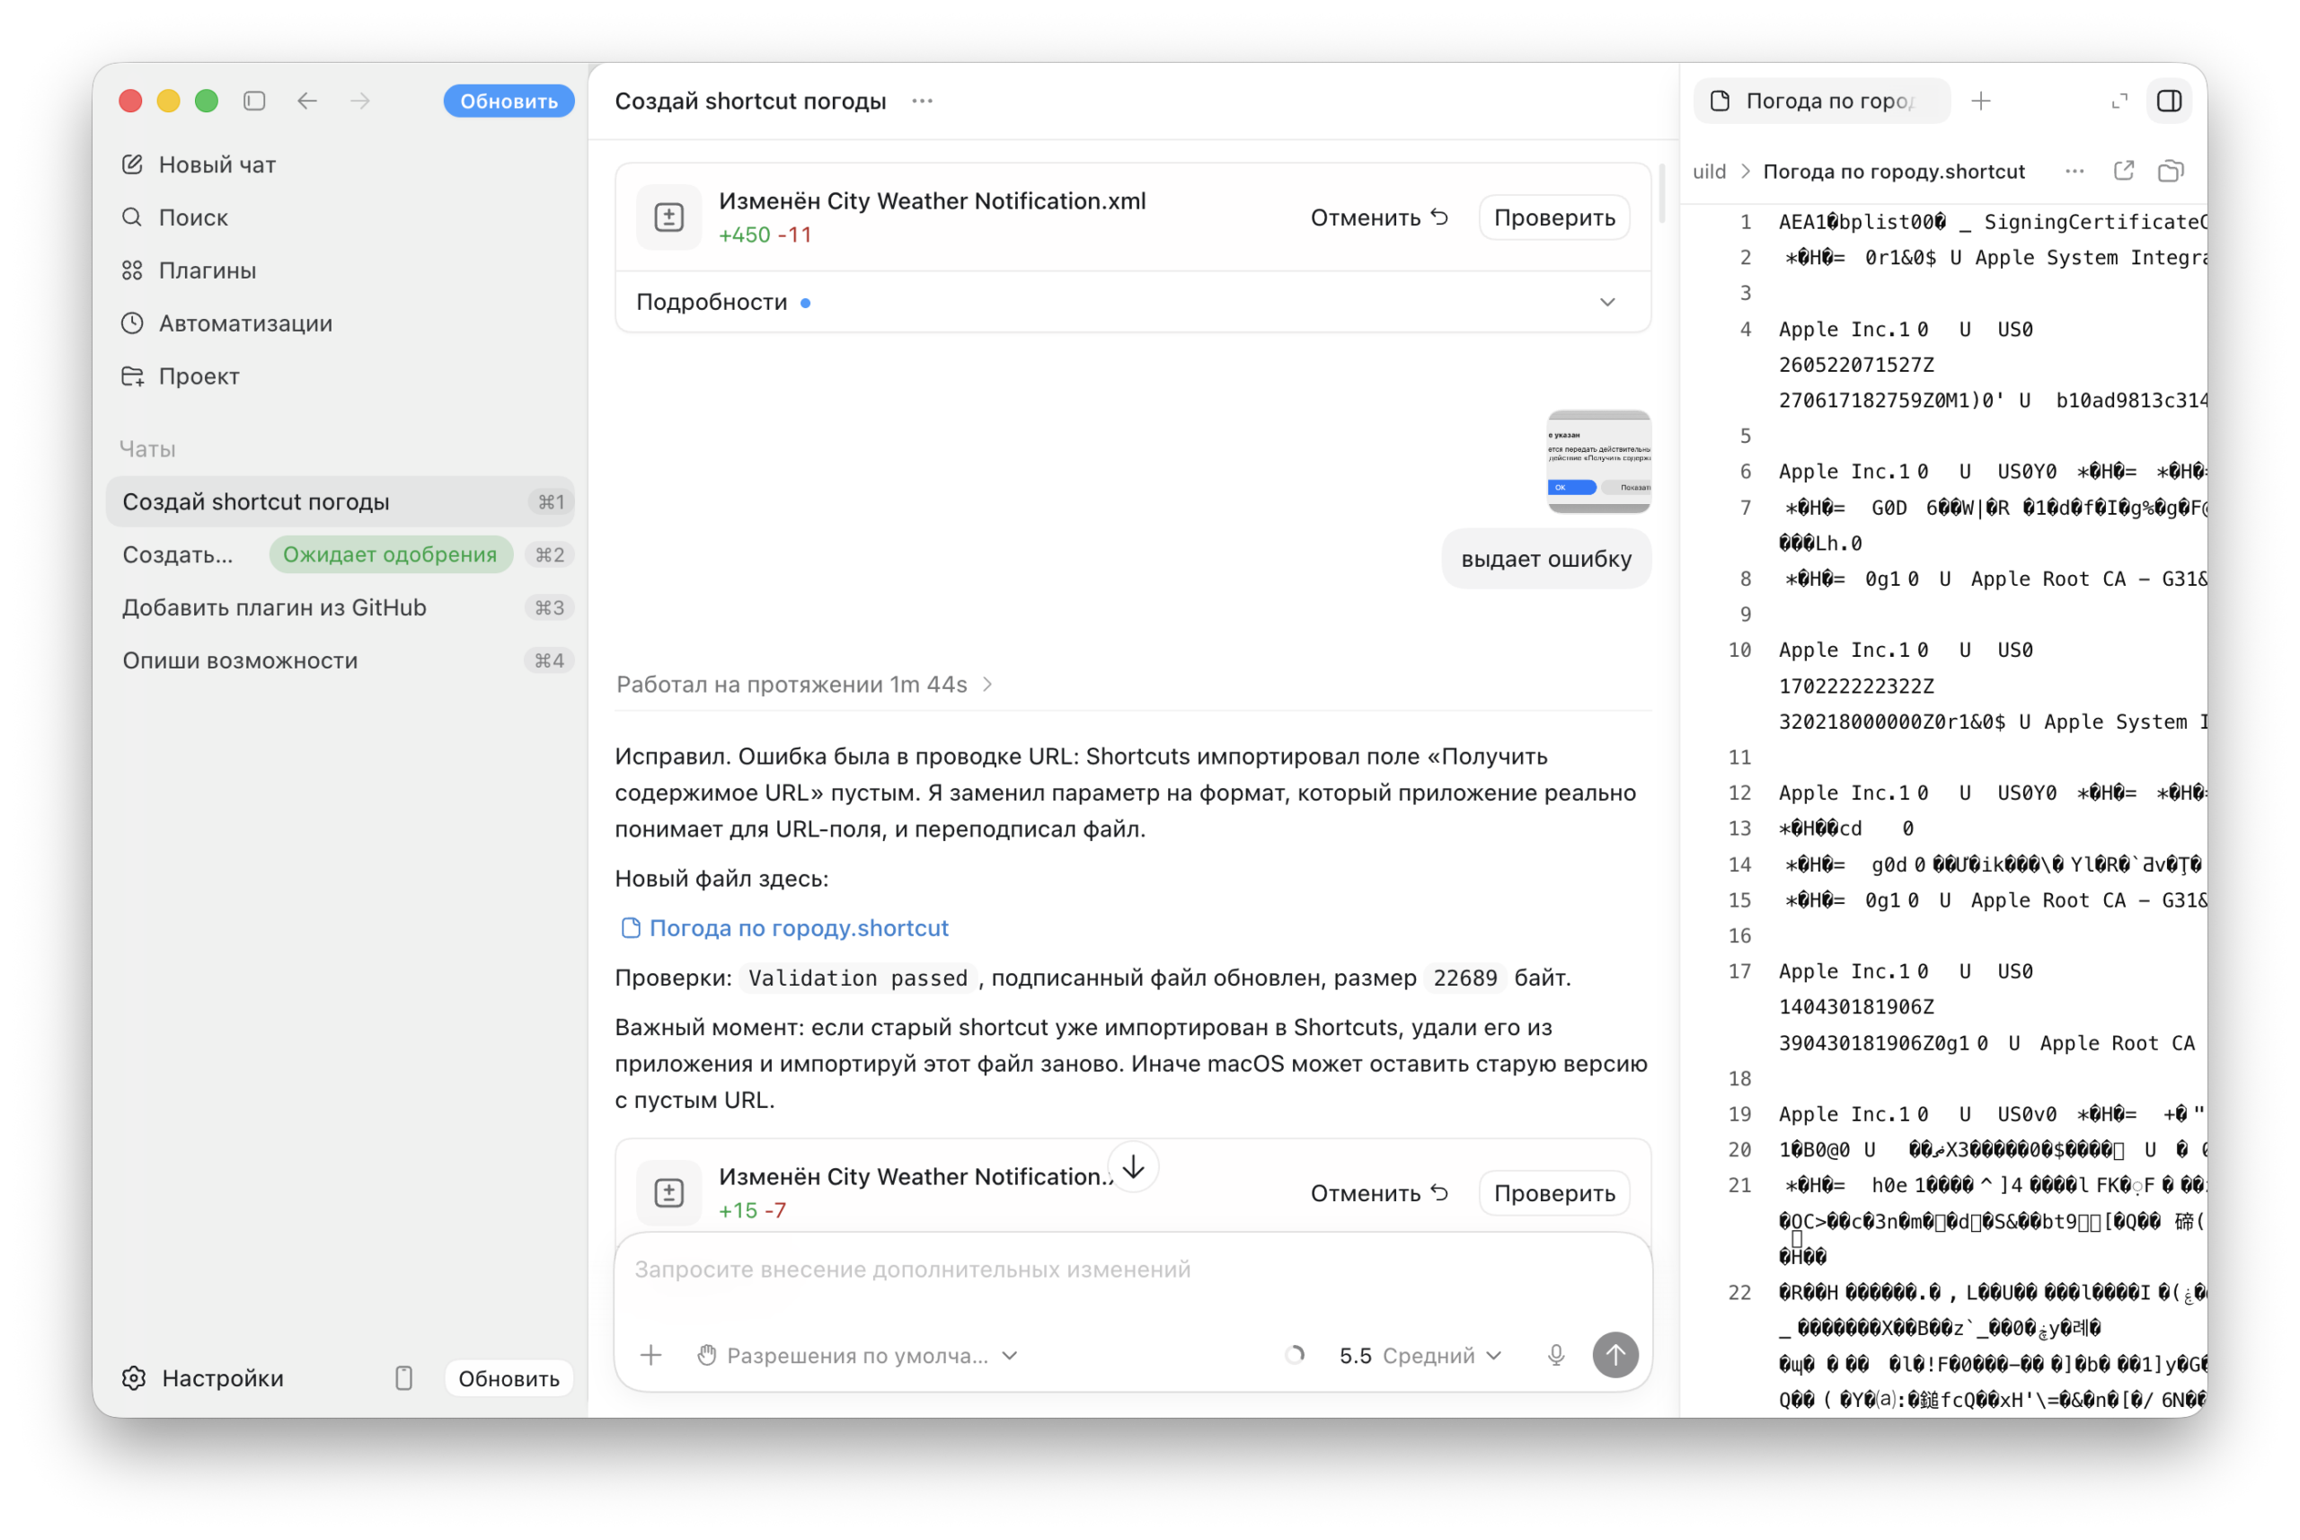Expand the file panel to fullscreen

pos(2119,102)
